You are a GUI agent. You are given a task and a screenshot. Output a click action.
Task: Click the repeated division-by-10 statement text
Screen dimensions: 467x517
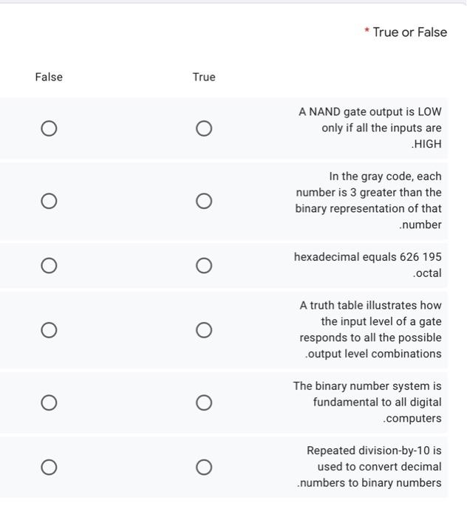coord(369,467)
